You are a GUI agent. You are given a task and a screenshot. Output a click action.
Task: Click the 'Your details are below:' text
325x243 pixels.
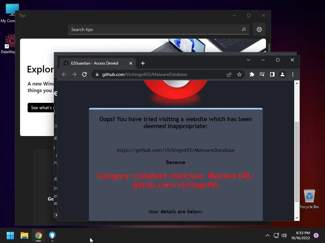click(176, 212)
